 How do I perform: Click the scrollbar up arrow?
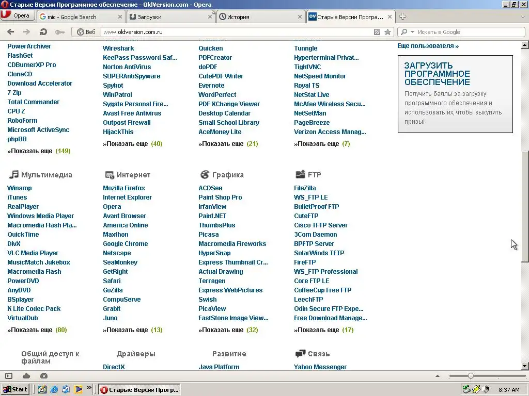[x=525, y=44]
